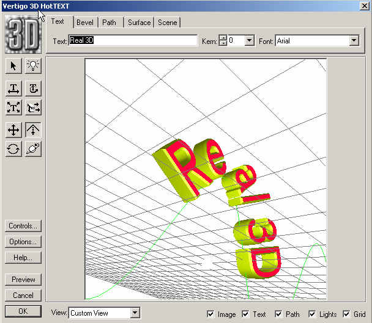Open the Surface tab

(139, 23)
